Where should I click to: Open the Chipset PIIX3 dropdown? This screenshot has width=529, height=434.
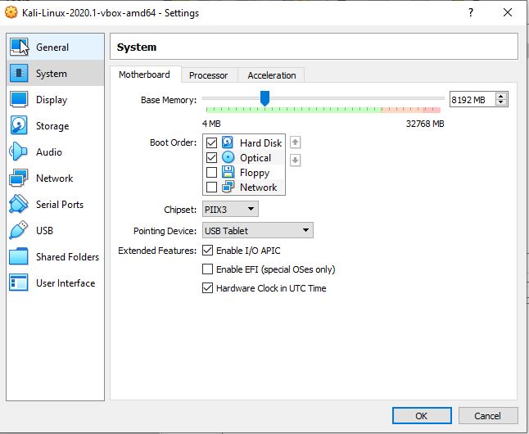click(230, 210)
